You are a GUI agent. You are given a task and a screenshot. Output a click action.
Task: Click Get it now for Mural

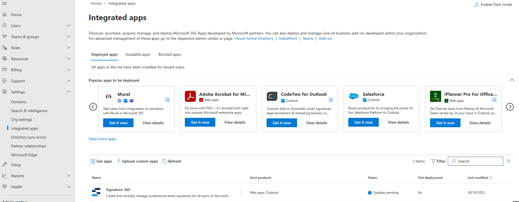tap(118, 123)
